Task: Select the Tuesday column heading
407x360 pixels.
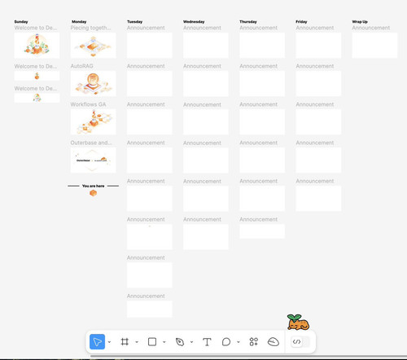Action: [x=135, y=22]
